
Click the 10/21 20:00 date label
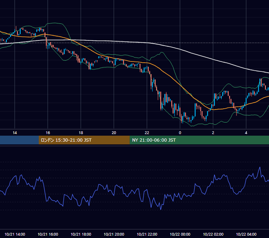114,234
